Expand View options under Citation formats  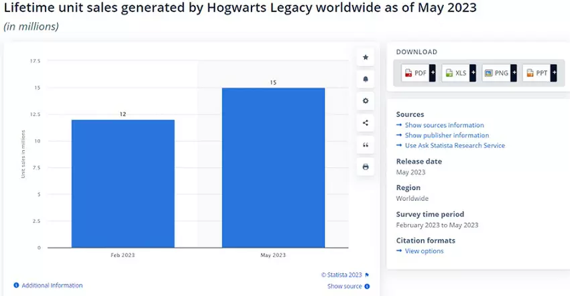click(x=424, y=251)
